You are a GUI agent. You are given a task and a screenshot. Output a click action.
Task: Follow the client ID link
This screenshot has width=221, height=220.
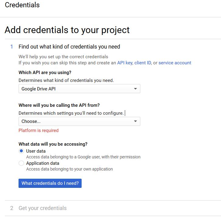142,63
